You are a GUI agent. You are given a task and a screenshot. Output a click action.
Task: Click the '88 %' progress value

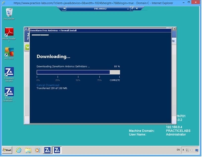point(117,66)
